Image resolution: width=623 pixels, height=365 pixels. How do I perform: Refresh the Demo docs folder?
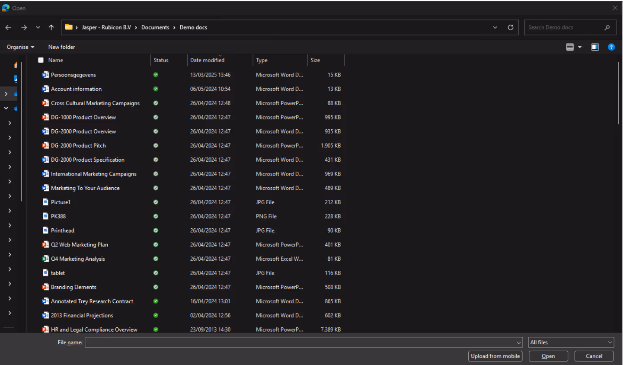click(511, 27)
